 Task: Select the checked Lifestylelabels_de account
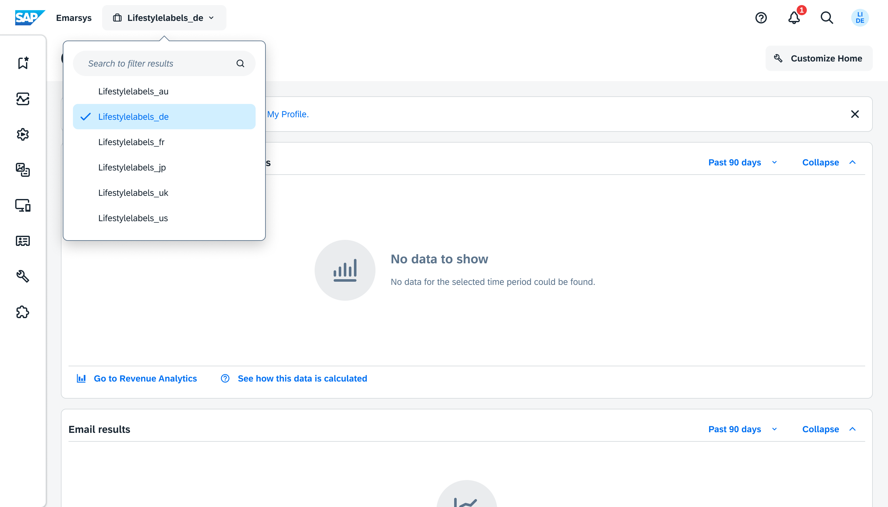tap(164, 117)
